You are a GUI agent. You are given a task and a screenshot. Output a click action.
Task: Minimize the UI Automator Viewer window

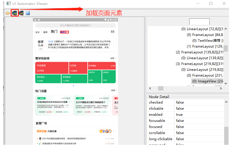198,3
